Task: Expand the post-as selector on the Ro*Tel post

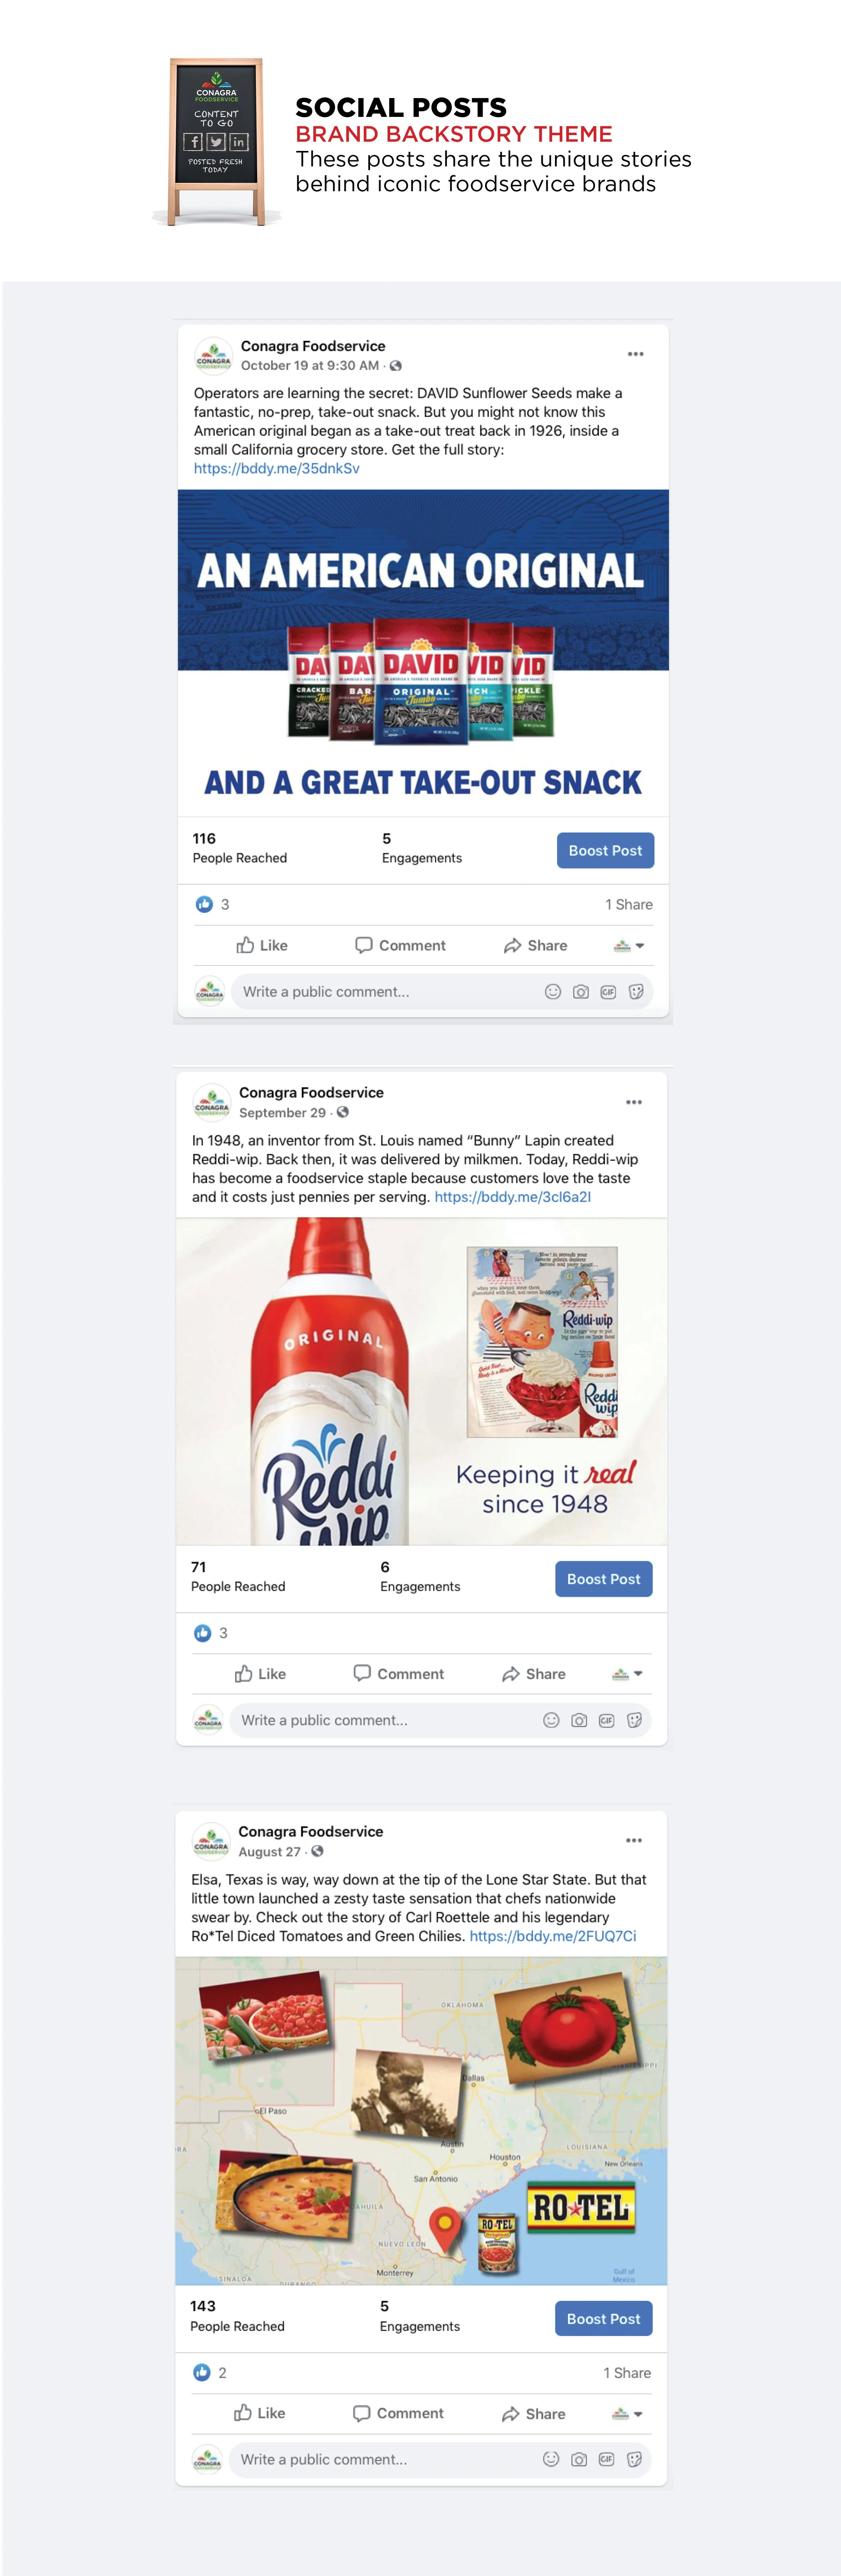Action: click(626, 2413)
